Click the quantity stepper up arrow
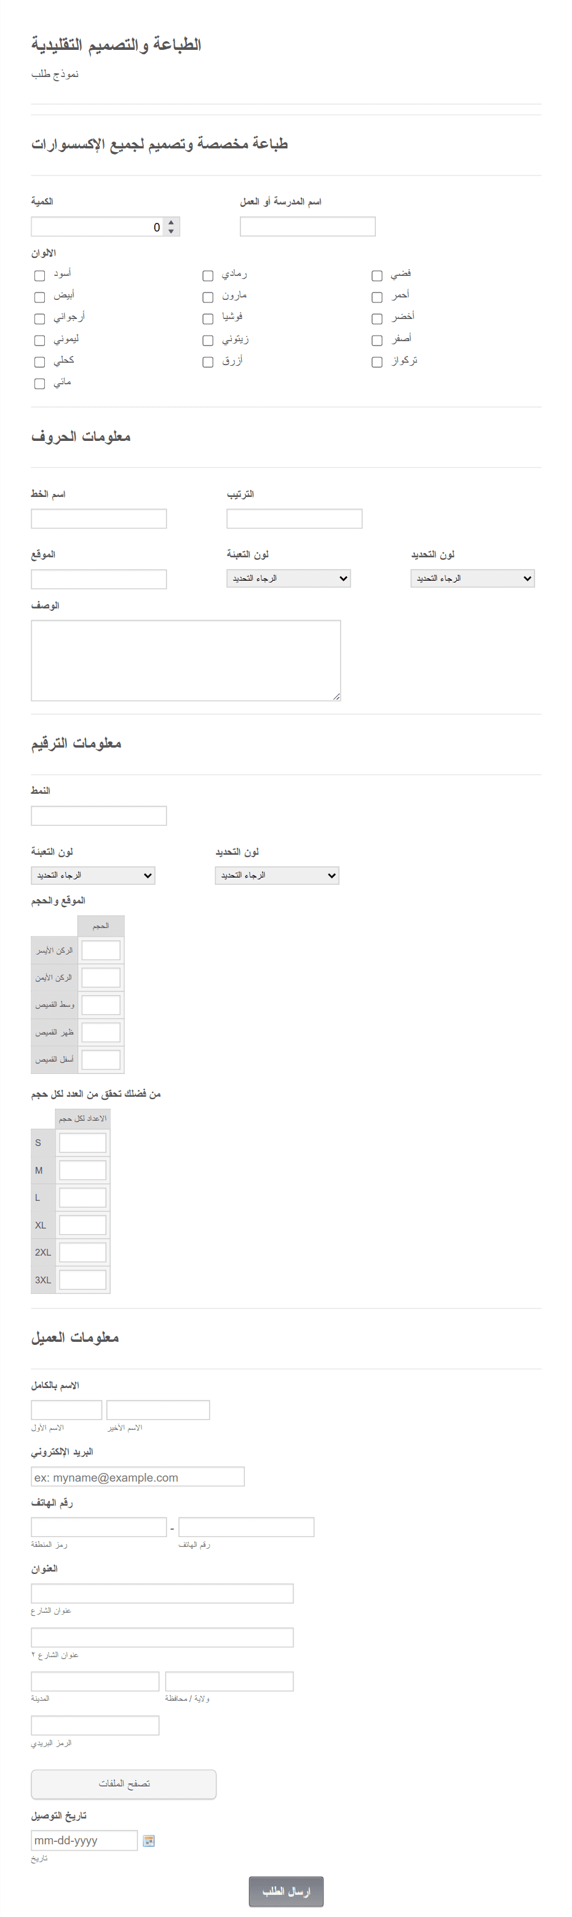This screenshot has height=1917, width=572. pyautogui.click(x=171, y=222)
